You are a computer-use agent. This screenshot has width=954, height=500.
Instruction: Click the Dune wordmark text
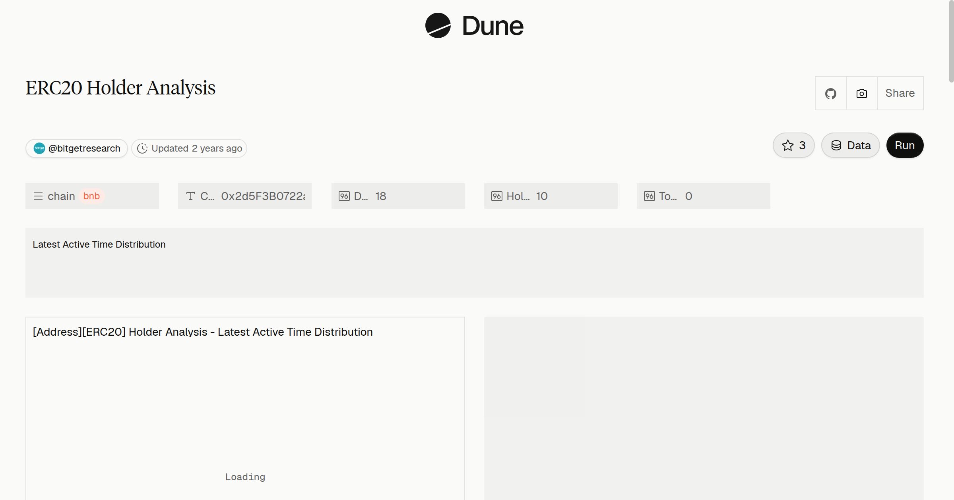[x=493, y=26]
